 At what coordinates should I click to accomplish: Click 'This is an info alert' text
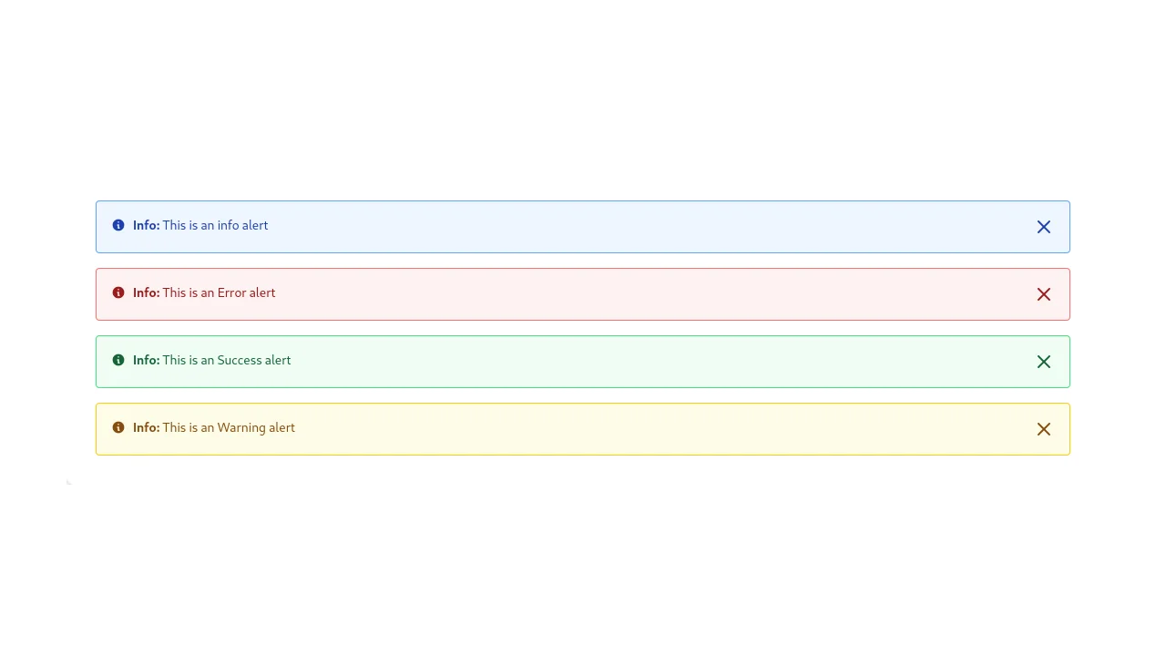pyautogui.click(x=215, y=225)
